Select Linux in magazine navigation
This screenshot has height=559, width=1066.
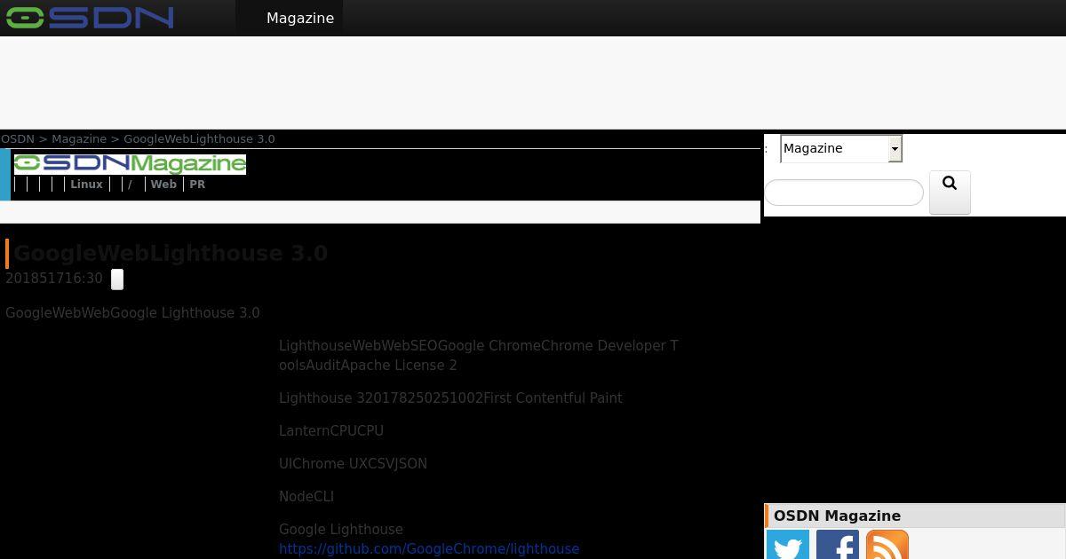pyautogui.click(x=87, y=185)
